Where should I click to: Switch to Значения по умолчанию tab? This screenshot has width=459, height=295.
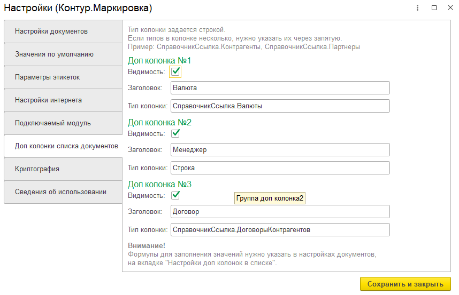[63, 54]
